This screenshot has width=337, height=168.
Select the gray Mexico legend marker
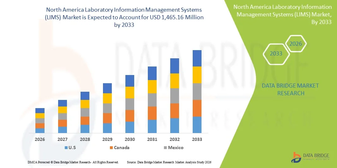point(165,148)
